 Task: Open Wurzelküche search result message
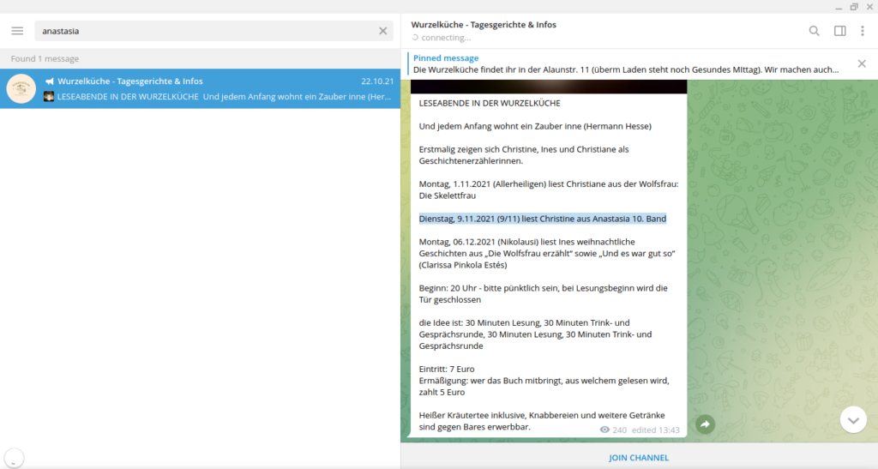(200, 88)
